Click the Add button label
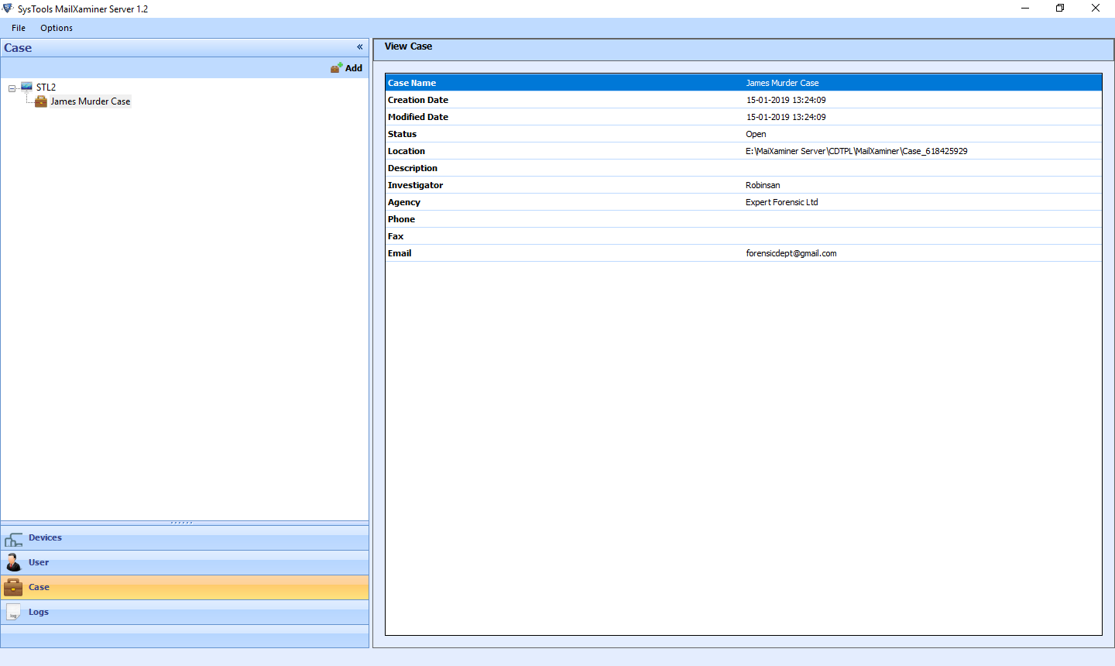This screenshot has height=666, width=1115. pos(354,68)
